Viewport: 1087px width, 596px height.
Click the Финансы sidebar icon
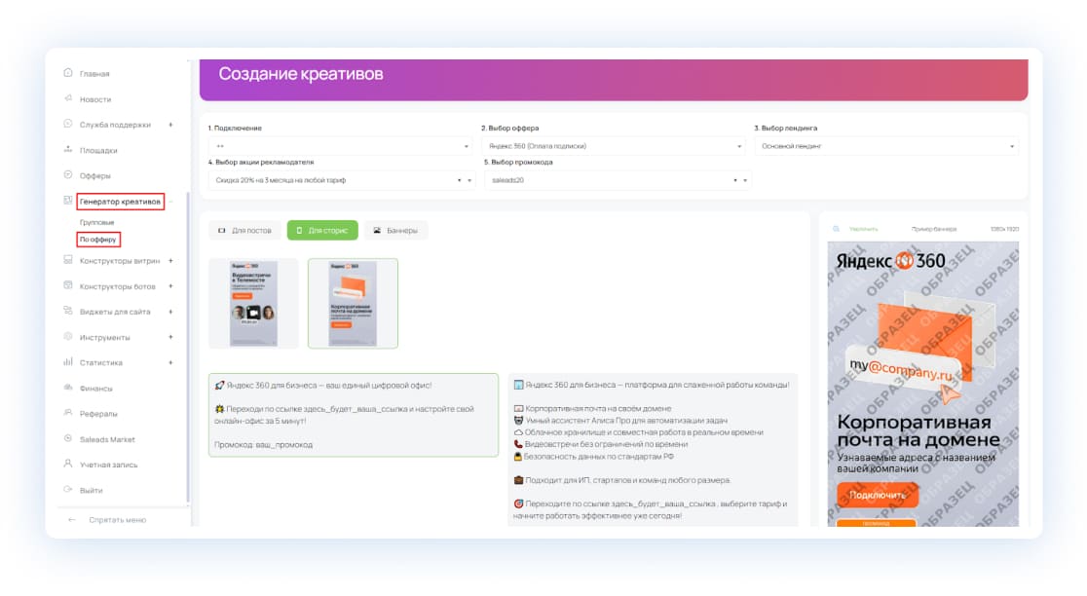coord(68,388)
